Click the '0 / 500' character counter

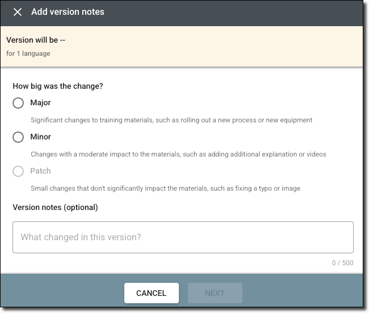(x=342, y=263)
